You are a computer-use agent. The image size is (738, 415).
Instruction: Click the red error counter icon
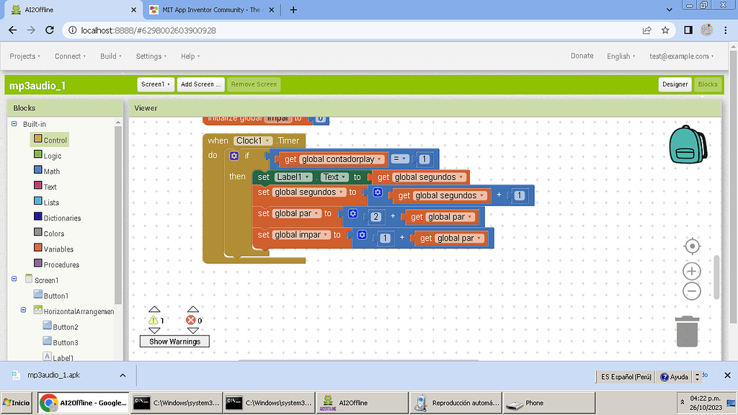tap(191, 320)
